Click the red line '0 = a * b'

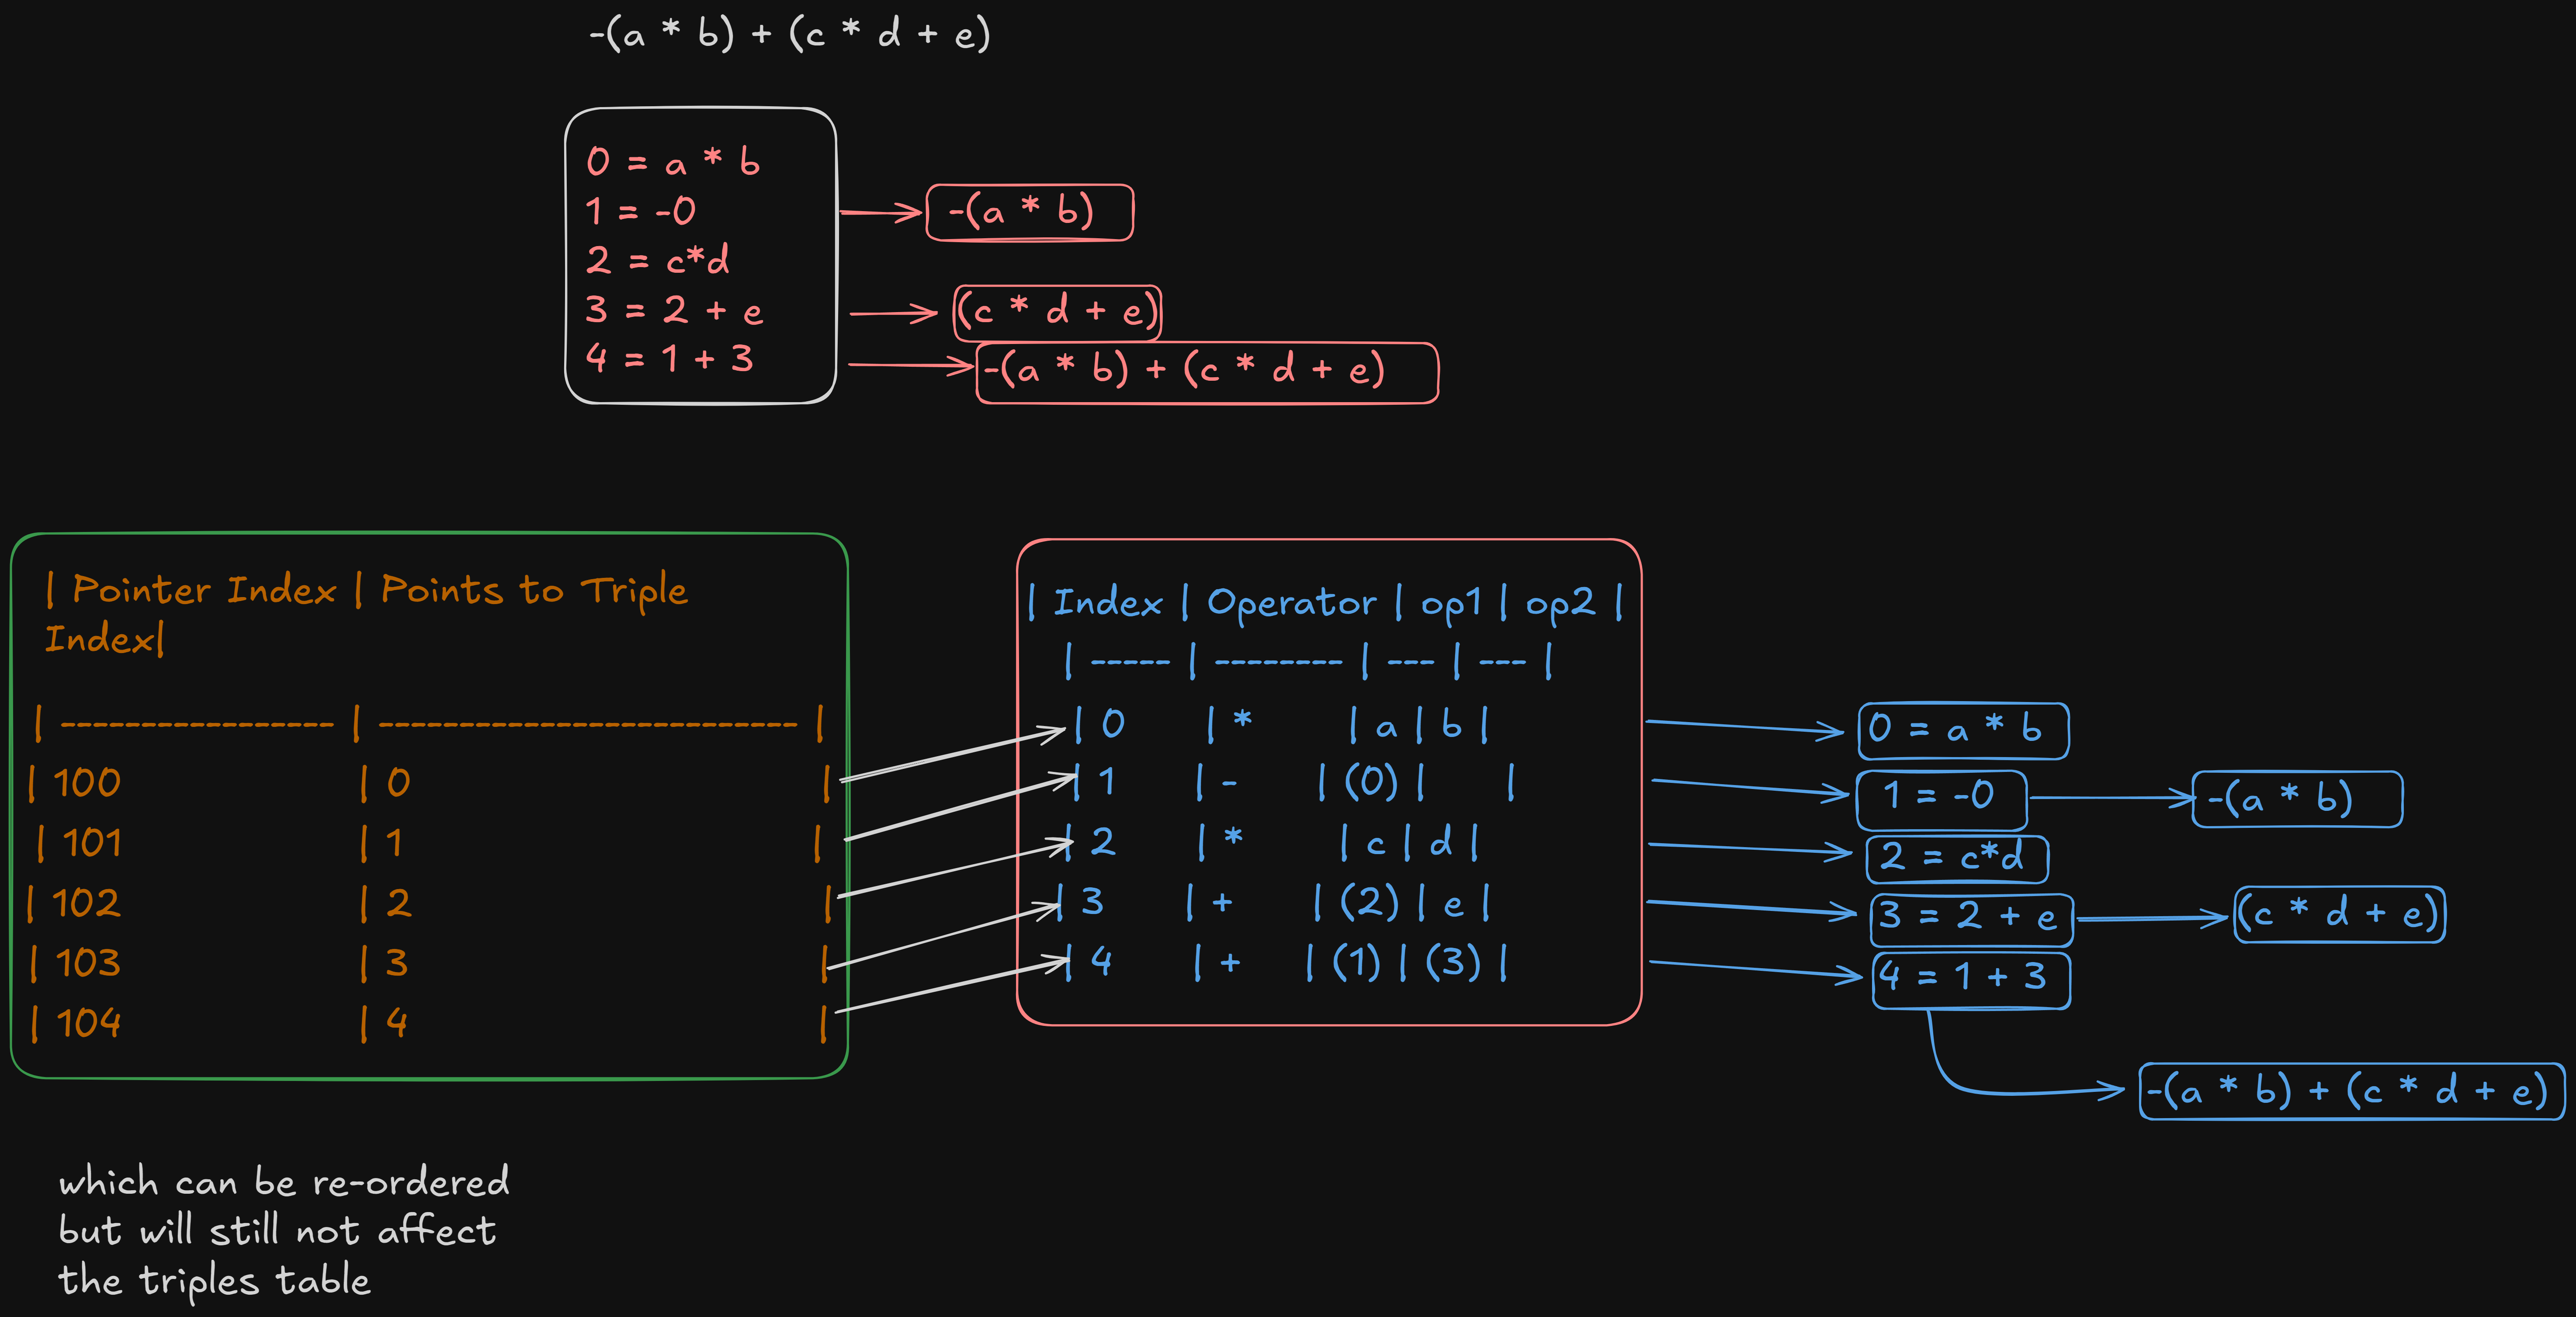tap(673, 162)
